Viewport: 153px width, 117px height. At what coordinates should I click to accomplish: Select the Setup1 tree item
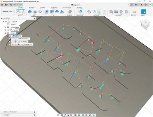15,36
